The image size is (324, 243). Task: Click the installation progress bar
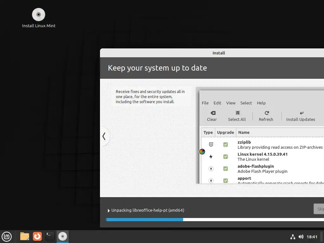(215, 220)
